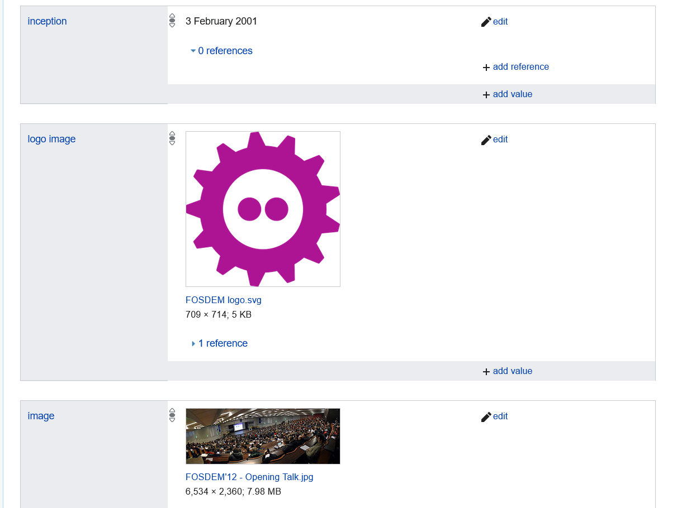Click pencil edit icon for inception statement

tap(486, 22)
